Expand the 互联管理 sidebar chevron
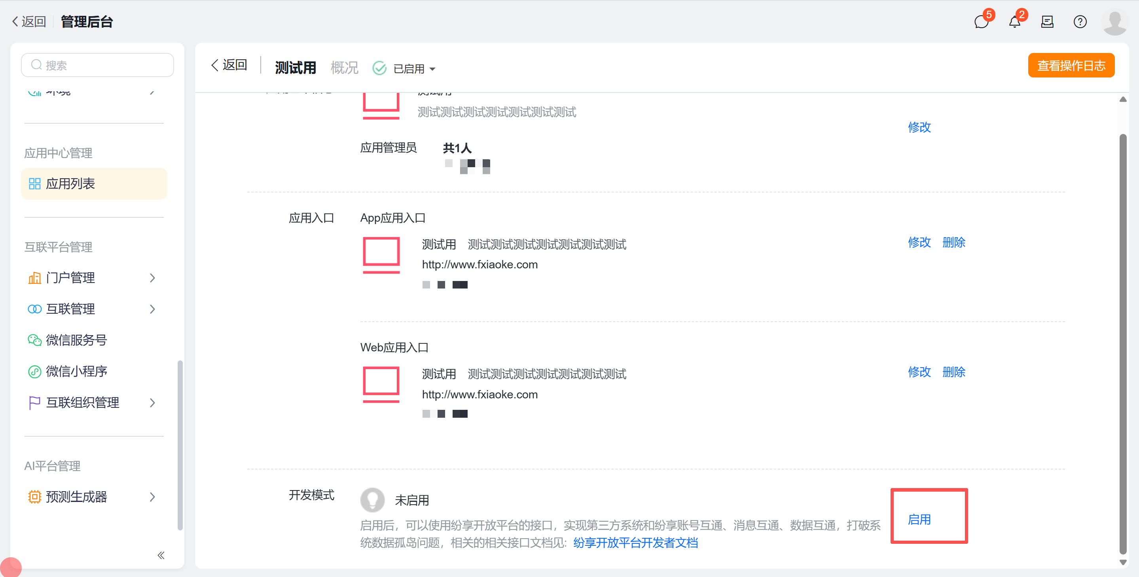Viewport: 1139px width, 577px height. (153, 309)
